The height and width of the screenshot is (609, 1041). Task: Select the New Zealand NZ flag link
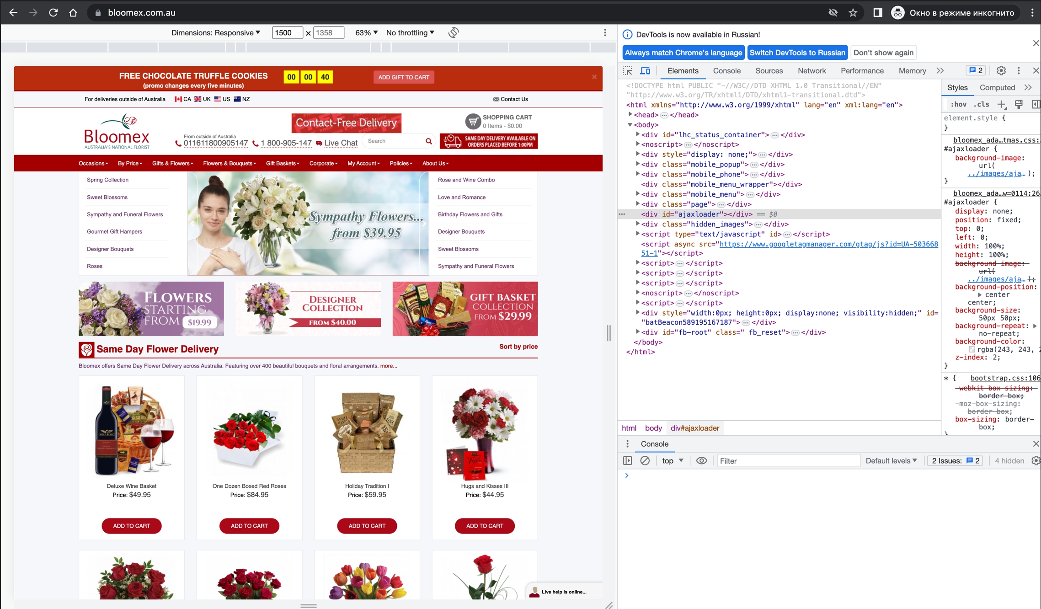coord(241,99)
